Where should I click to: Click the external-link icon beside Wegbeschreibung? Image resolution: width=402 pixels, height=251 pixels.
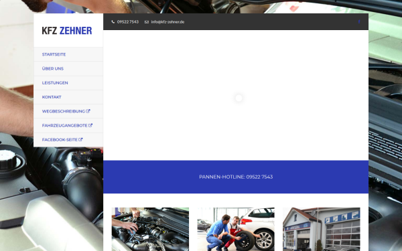(x=88, y=111)
